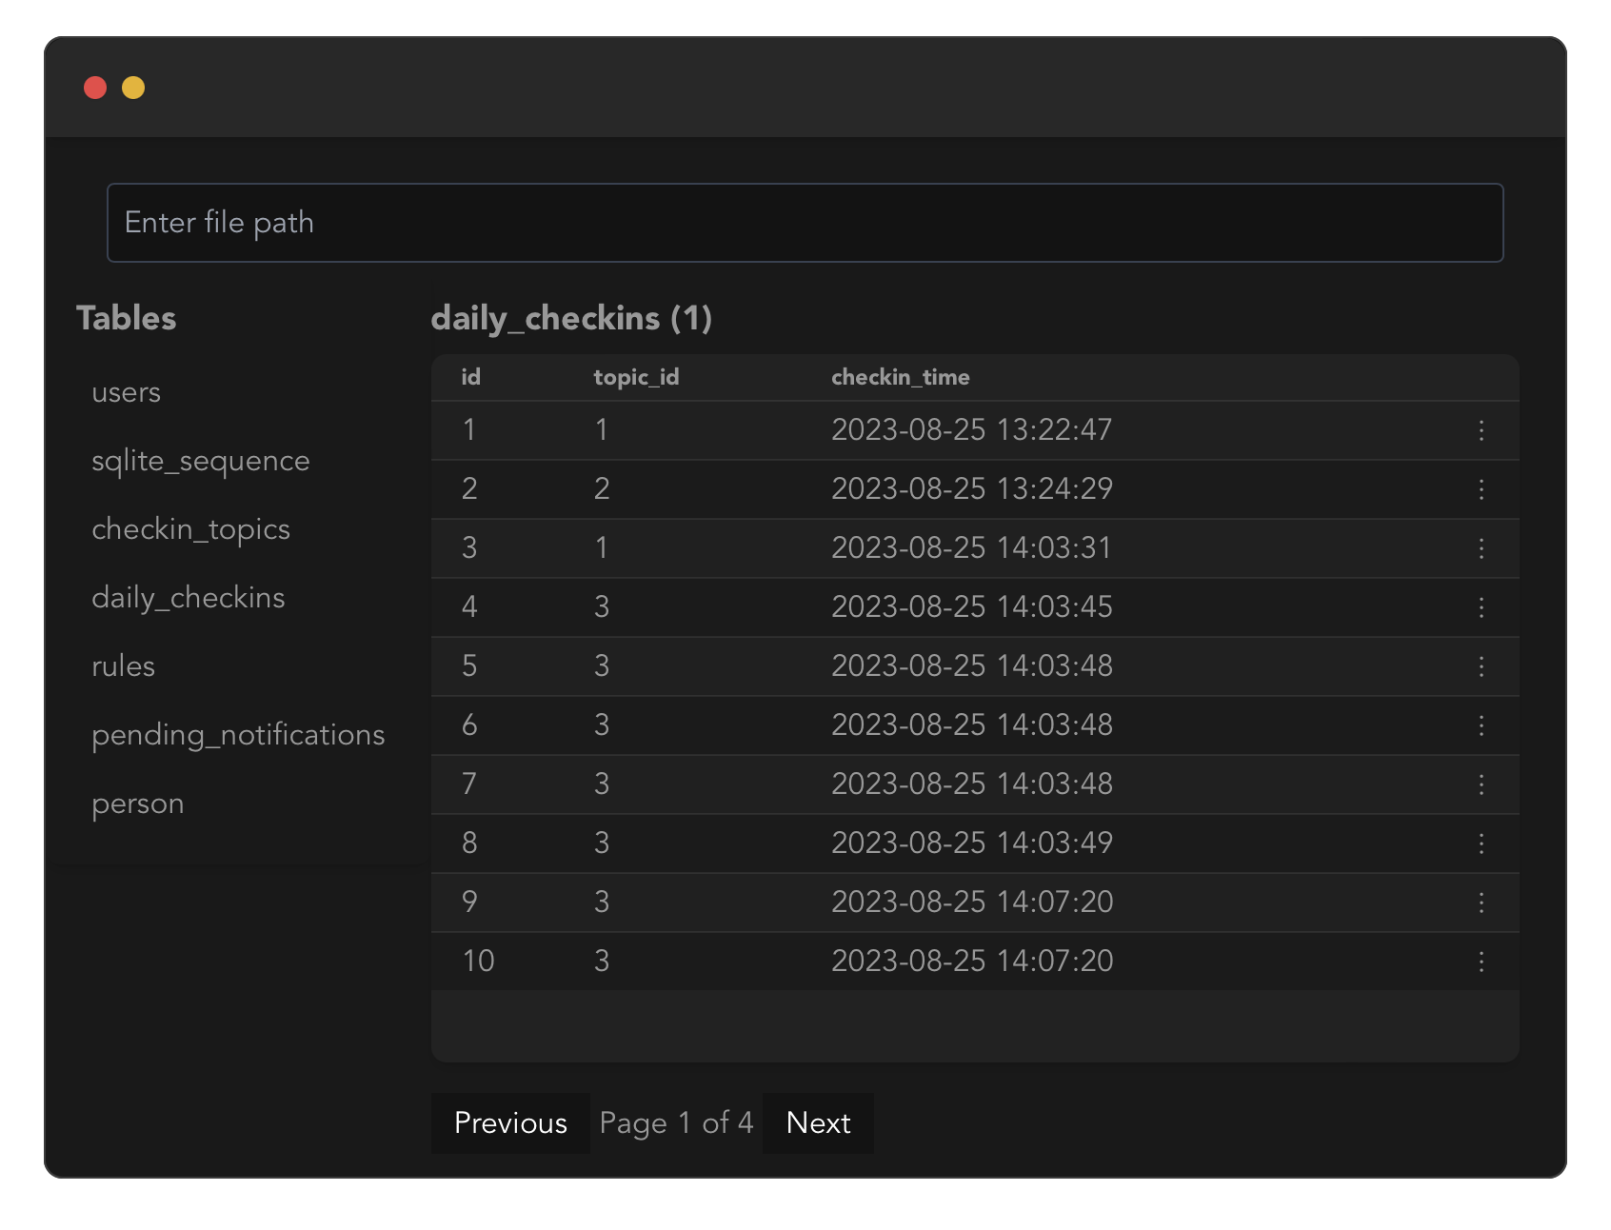Click the Previous page button
The width and height of the screenshot is (1611, 1230).
click(510, 1123)
